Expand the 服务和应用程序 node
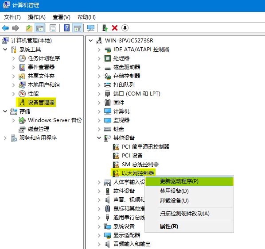This screenshot has height=249, width=265. [5, 138]
